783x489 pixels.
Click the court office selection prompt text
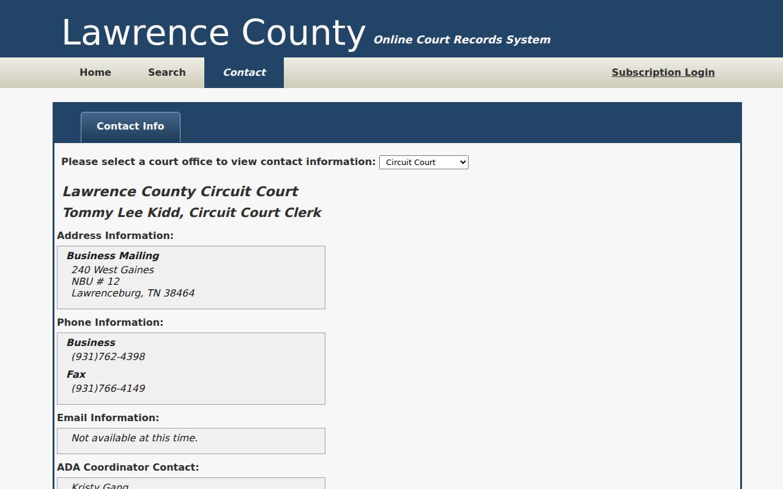coord(218,161)
